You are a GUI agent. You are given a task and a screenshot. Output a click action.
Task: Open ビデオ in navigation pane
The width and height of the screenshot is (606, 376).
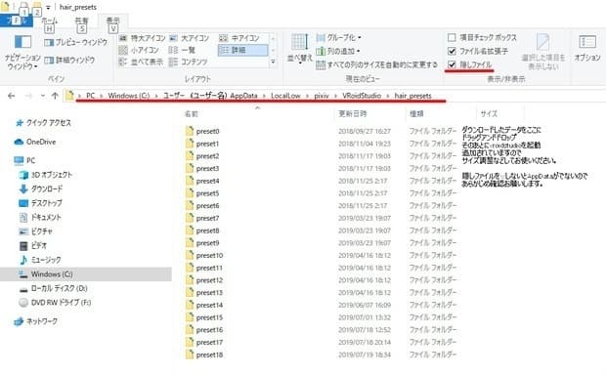[33, 245]
